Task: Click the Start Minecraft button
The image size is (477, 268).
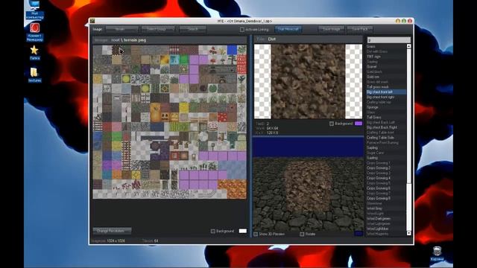Action: (288, 29)
